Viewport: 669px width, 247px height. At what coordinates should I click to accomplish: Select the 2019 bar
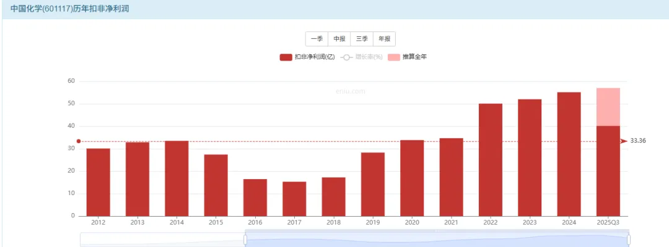tap(373, 185)
